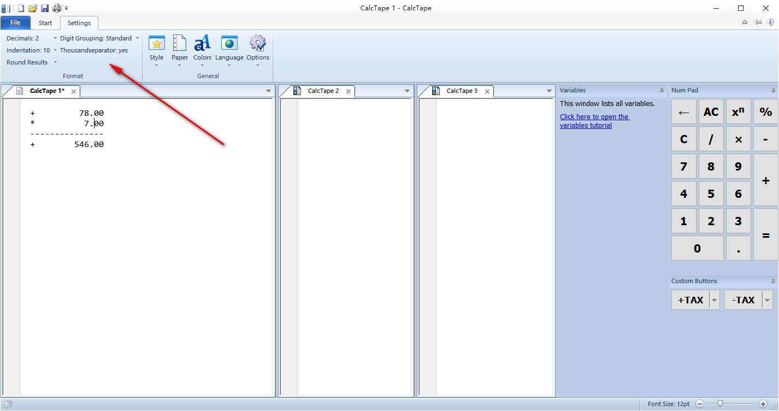The height and width of the screenshot is (411, 779).
Task: Switch to the Start ribbon tab
Action: (x=45, y=23)
